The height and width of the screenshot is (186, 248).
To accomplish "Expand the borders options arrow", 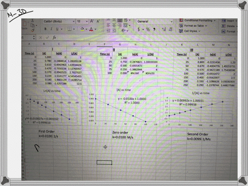I will tap(74, 29).
